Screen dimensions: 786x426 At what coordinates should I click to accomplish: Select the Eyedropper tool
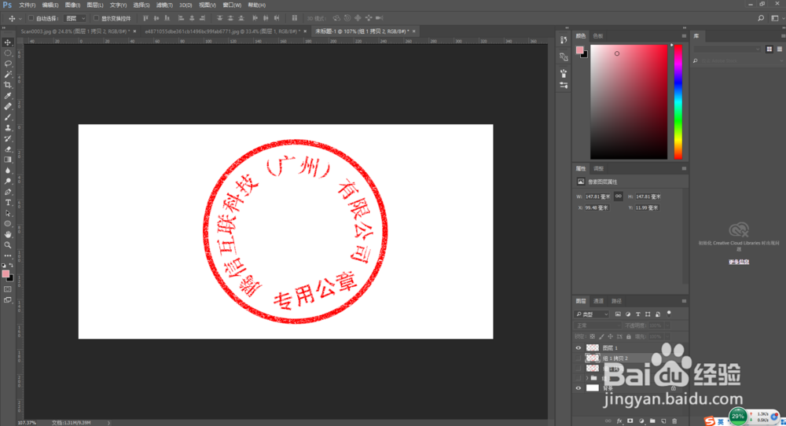tap(8, 96)
